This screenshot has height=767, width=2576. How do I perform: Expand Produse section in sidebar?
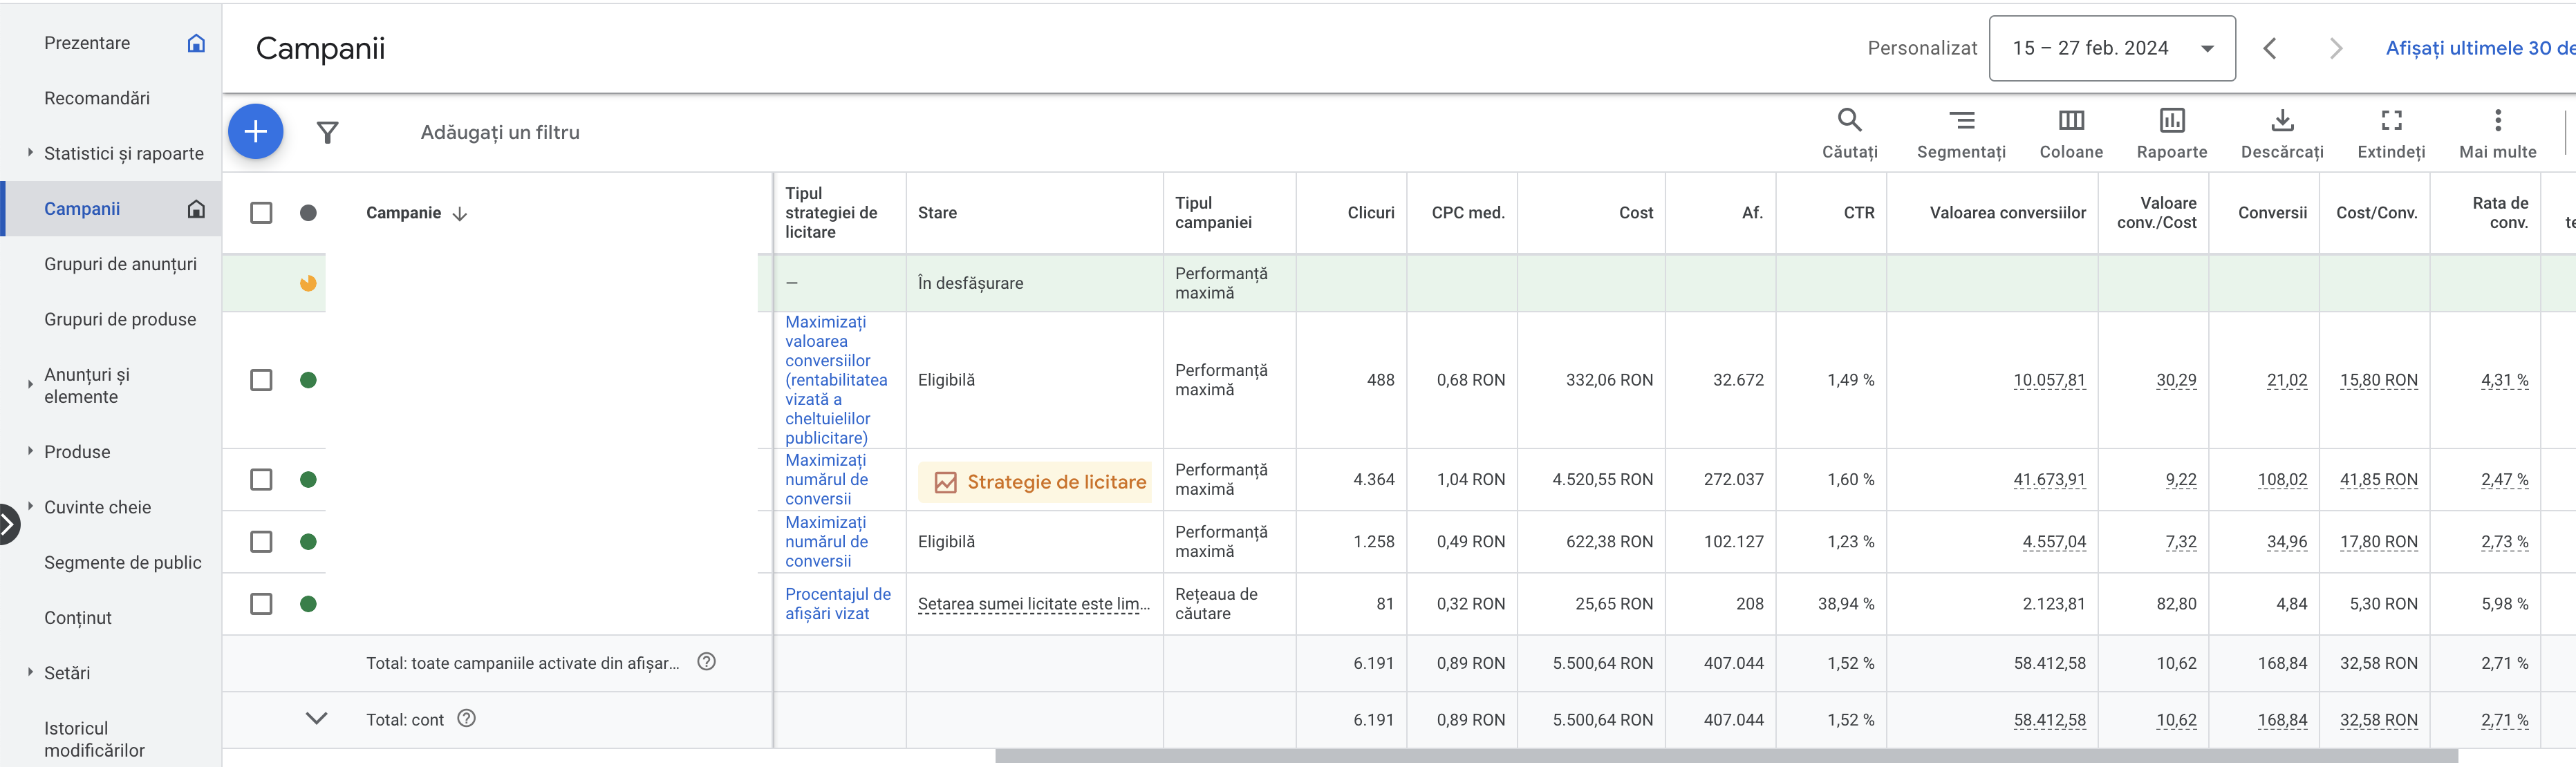[30, 451]
